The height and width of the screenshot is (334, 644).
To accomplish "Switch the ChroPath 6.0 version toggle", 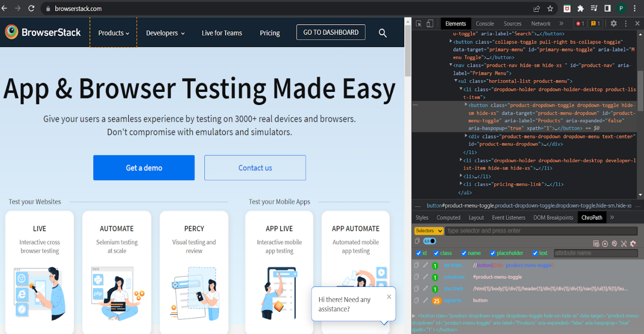I will pyautogui.click(x=429, y=241).
